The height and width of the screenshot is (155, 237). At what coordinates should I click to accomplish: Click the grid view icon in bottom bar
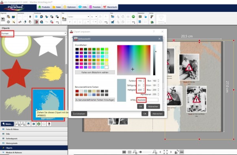pos(130,152)
